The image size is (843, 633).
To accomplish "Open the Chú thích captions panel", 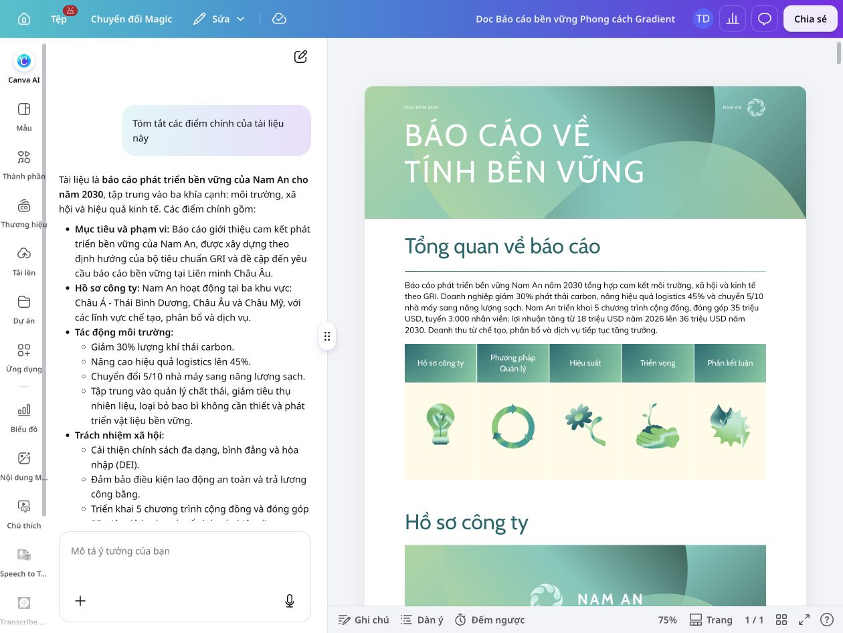I will (x=24, y=514).
